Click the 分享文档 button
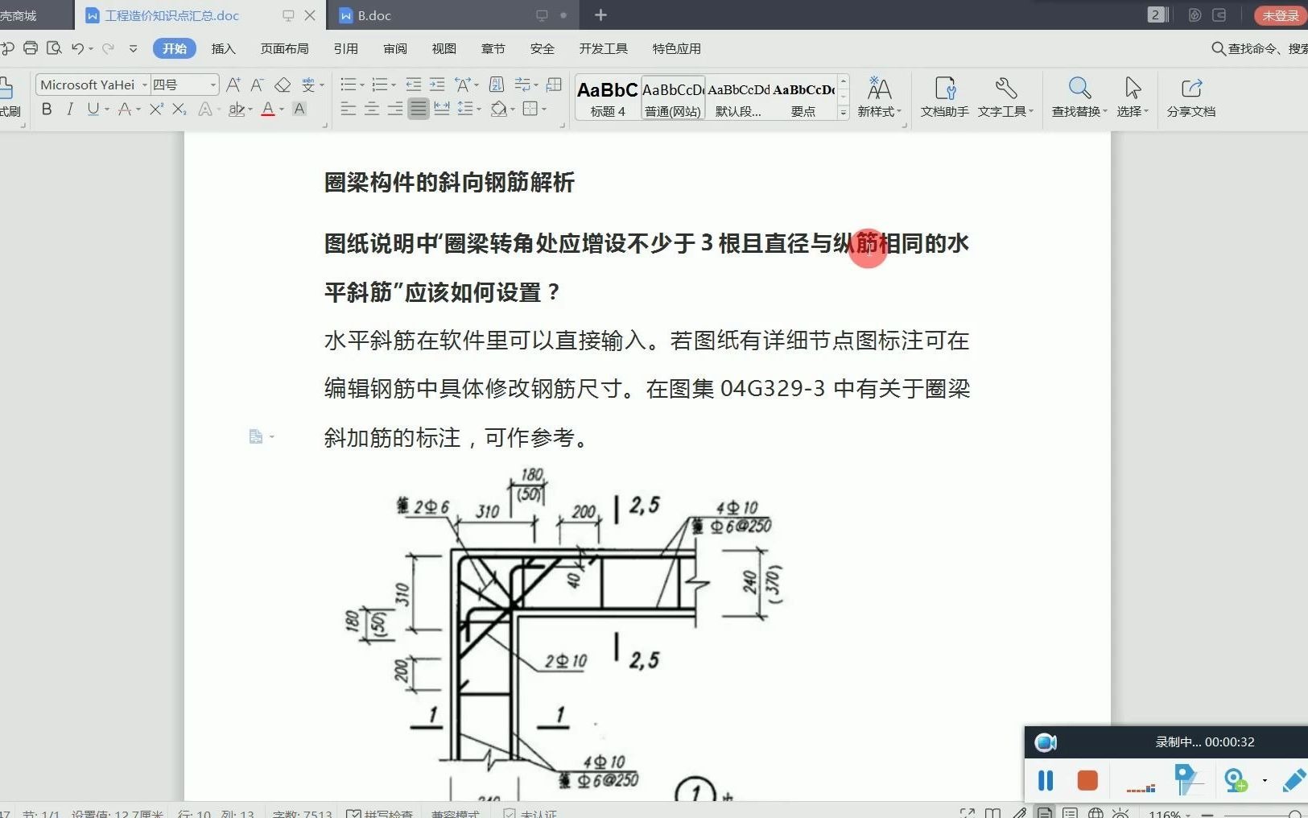This screenshot has width=1308, height=818. tap(1191, 97)
